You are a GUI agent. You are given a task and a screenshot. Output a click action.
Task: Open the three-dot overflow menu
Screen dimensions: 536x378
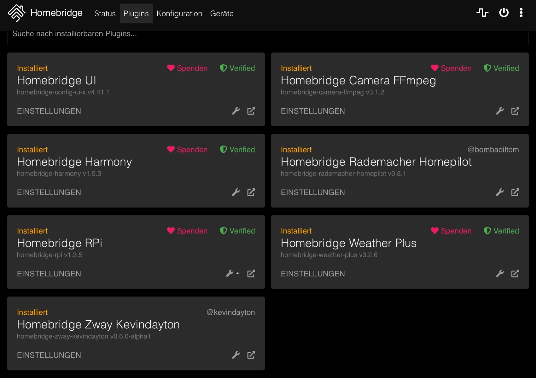point(521,13)
